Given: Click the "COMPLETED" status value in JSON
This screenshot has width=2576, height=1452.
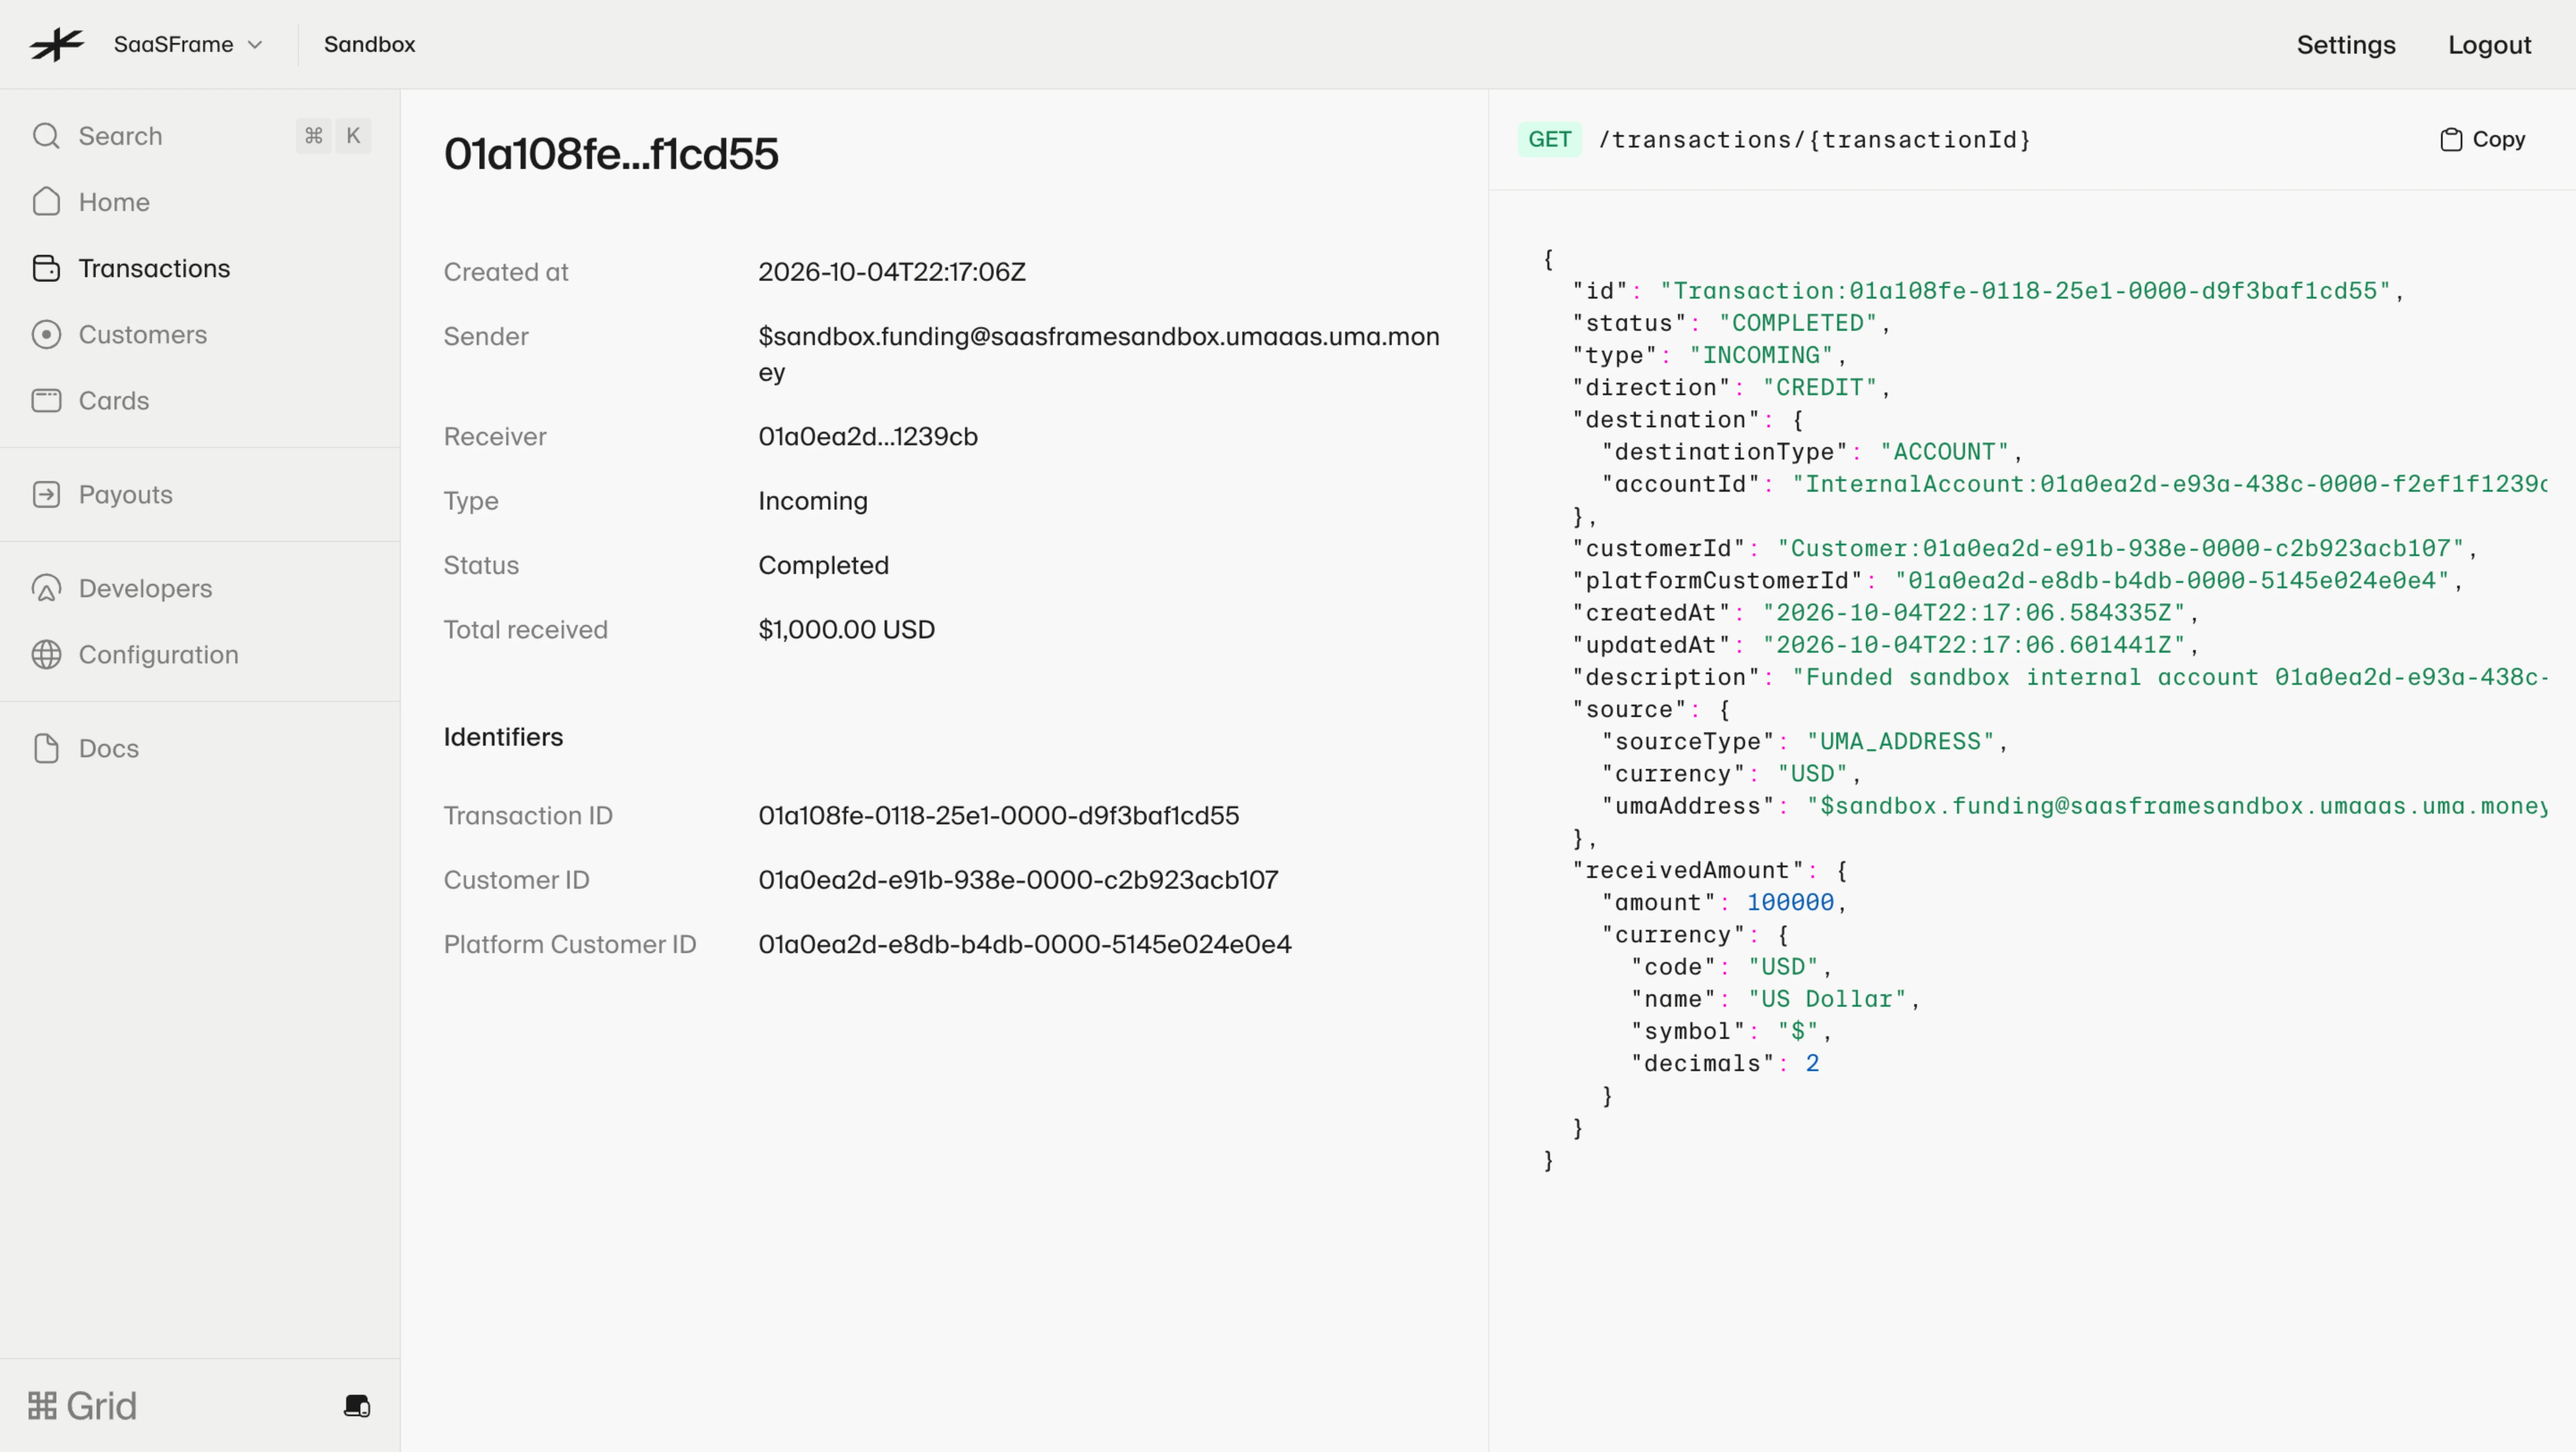Looking at the screenshot, I should (1798, 323).
